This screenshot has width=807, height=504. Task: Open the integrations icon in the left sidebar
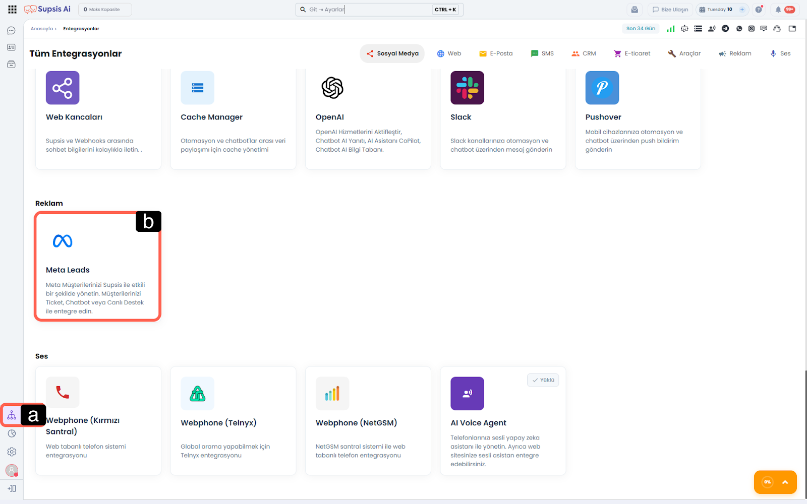(12, 415)
